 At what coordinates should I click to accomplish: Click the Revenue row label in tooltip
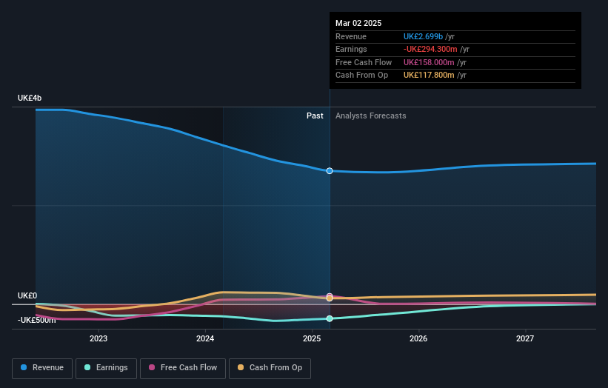(351, 36)
